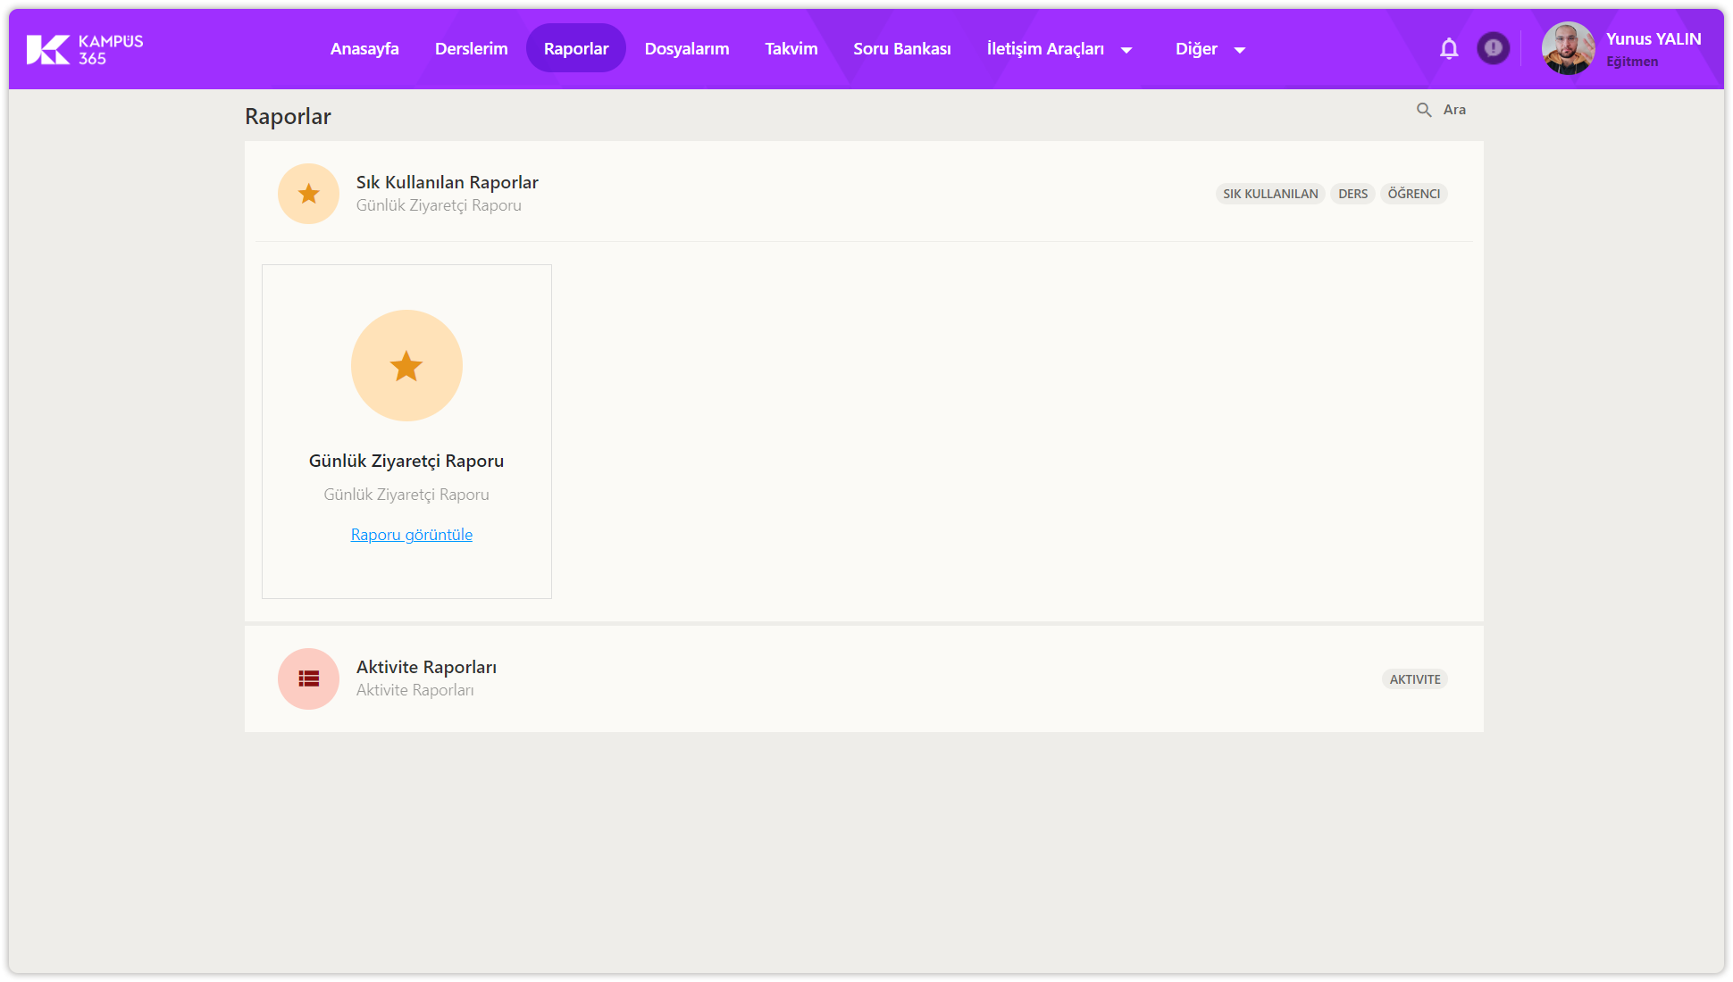Click the Kampüs 365 logo
Viewport: 1733px width, 982px height.
pyautogui.click(x=85, y=49)
